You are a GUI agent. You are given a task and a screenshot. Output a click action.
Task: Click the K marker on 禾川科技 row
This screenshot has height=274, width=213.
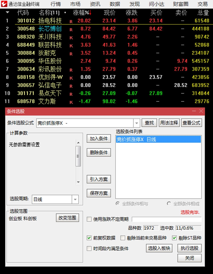point(71,38)
